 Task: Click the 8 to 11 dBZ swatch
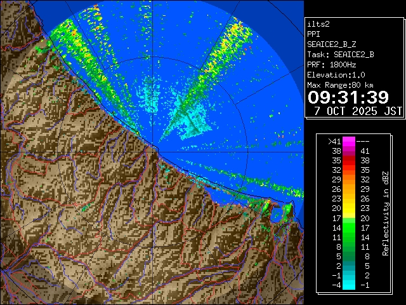point(350,245)
